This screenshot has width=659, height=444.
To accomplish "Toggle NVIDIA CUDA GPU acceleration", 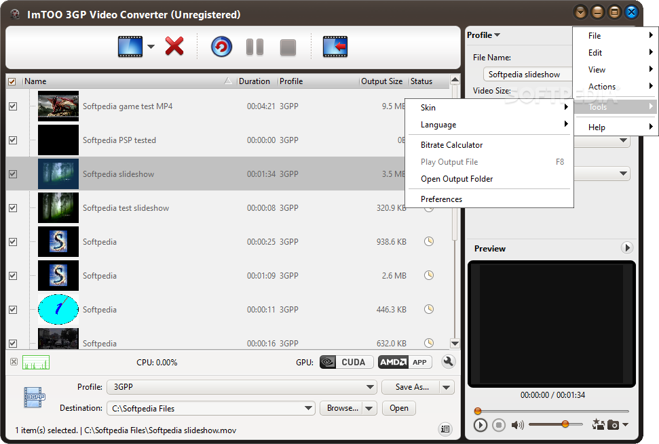I will (346, 362).
